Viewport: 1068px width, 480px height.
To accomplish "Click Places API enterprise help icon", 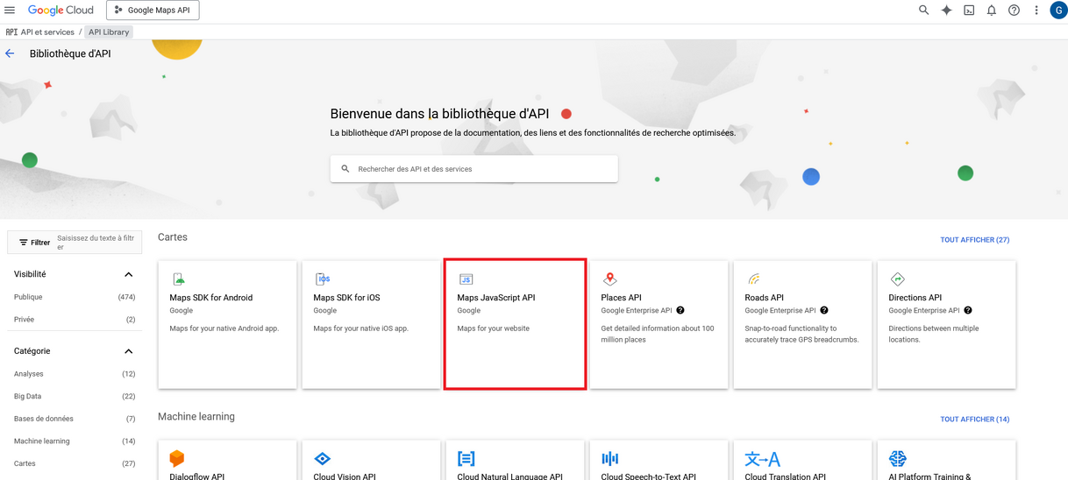I will [680, 310].
